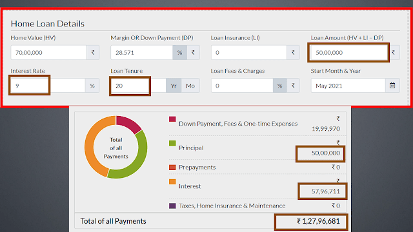Click the crimson Down Payment legend swatch
This screenshot has height=232, width=413.
pos(172,119)
